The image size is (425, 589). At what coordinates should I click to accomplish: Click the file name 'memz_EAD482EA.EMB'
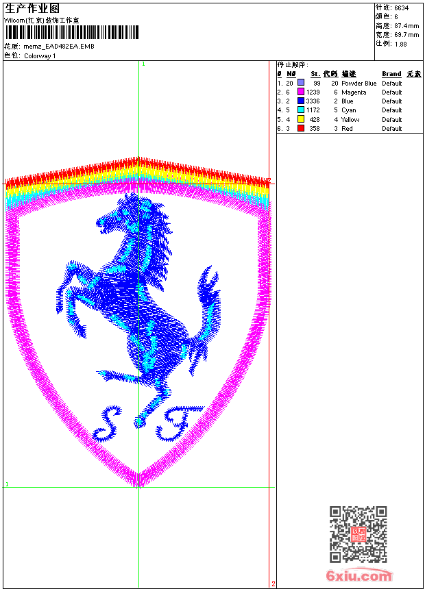click(x=59, y=47)
